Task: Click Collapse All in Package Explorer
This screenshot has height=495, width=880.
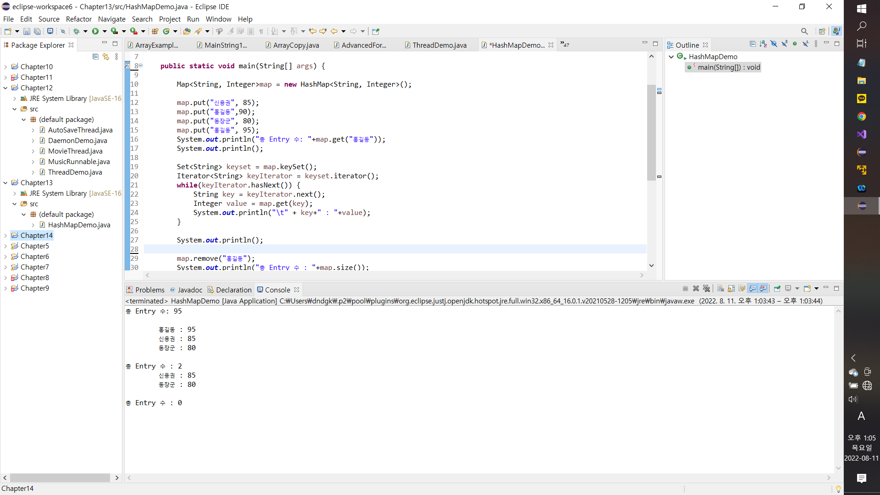Action: 95,56
